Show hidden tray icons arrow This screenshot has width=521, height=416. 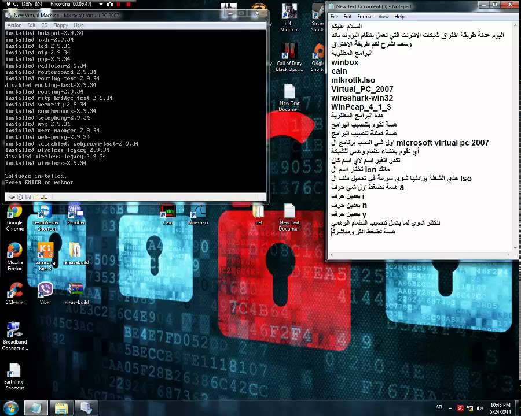(x=450, y=408)
